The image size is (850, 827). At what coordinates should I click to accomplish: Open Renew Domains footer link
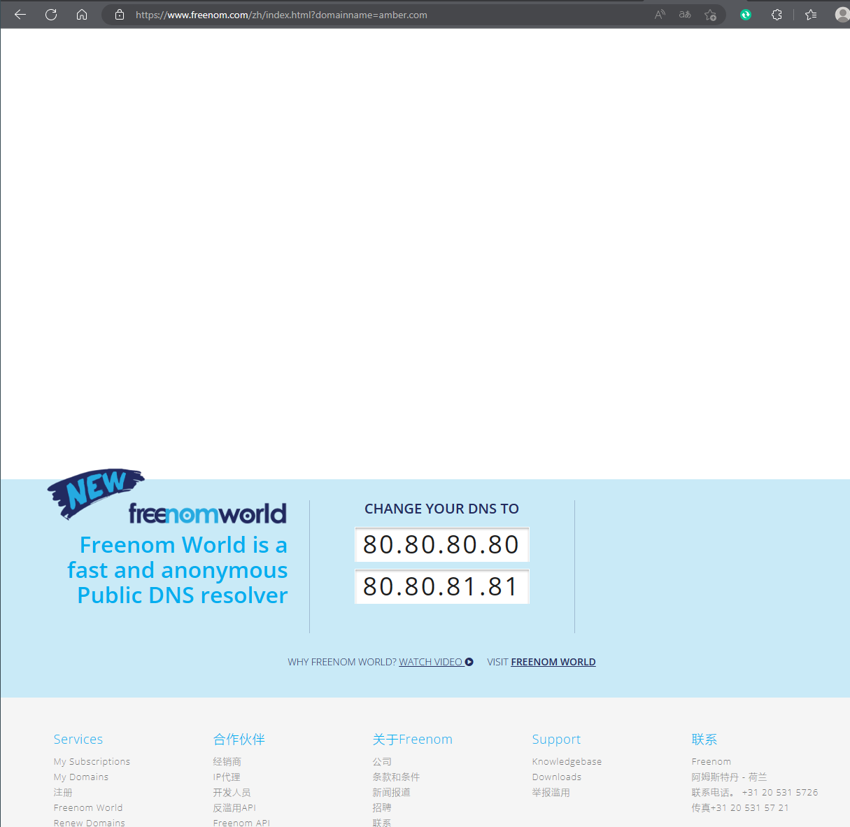pos(90,823)
